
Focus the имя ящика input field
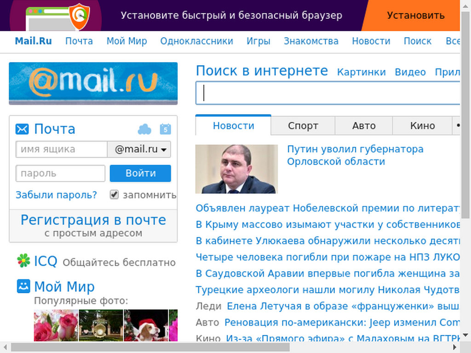62,149
